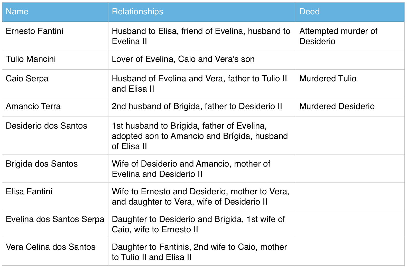
Task: Select the Ernesto Fantini name cell
Action: 34,31
